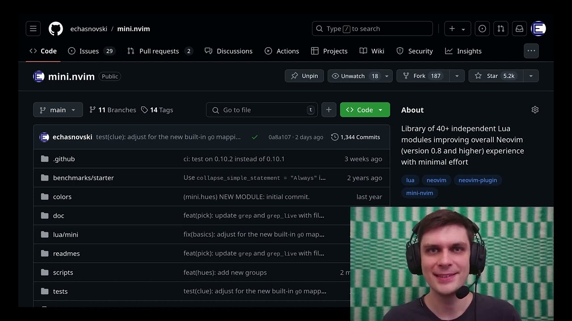Open the issues inbox icon in header
This screenshot has width=572, height=321.
(482, 29)
